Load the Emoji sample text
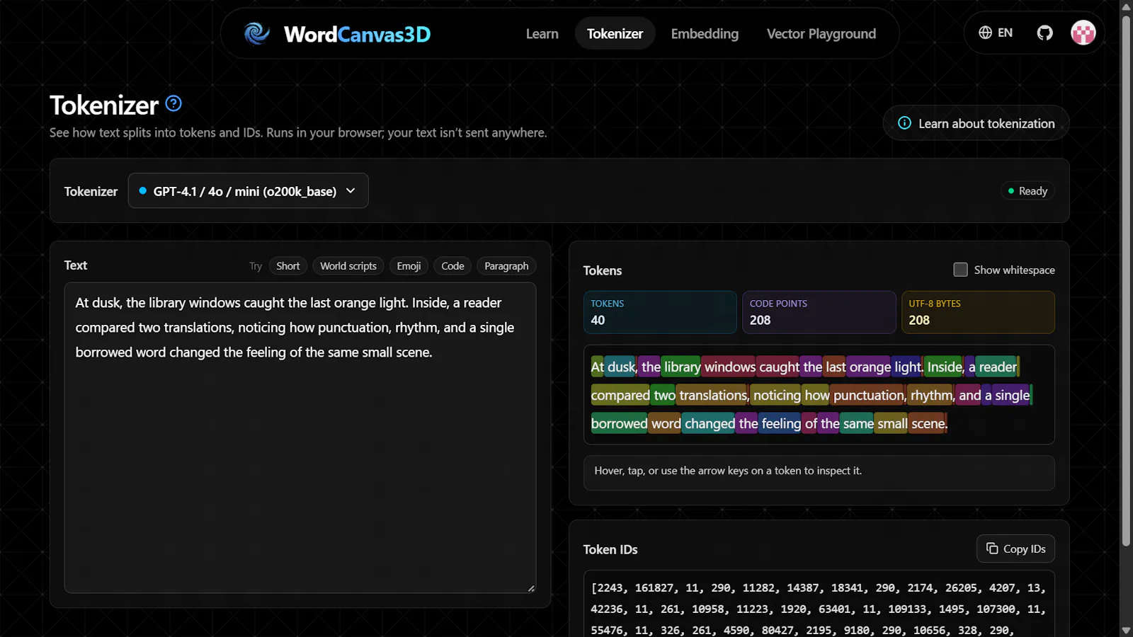This screenshot has width=1133, height=637. [x=409, y=266]
